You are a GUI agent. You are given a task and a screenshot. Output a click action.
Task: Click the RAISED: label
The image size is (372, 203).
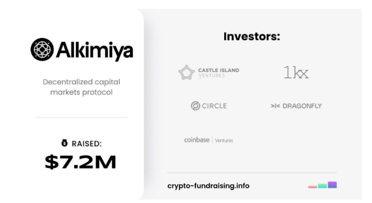86,144
